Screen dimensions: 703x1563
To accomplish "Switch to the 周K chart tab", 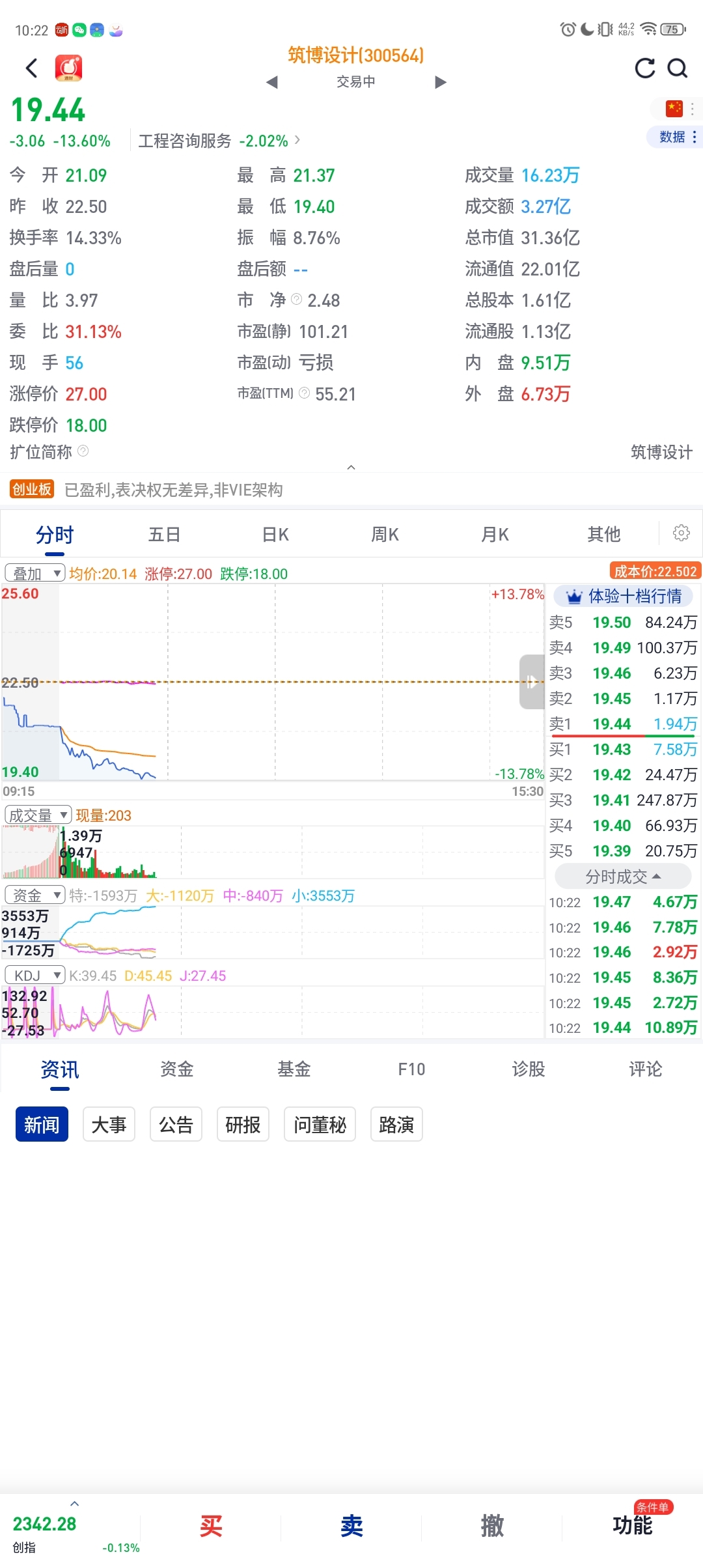I will point(385,535).
